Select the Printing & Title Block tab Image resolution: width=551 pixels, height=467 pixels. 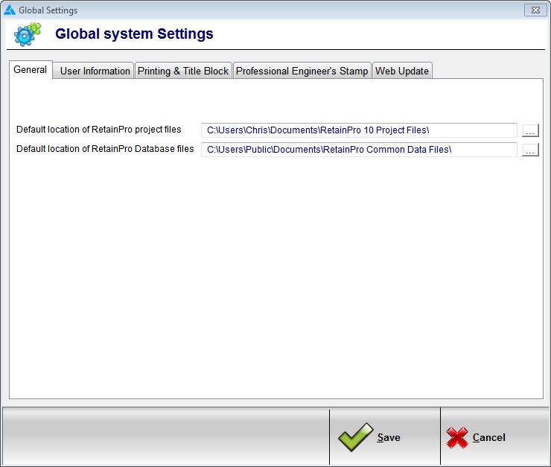click(x=183, y=71)
